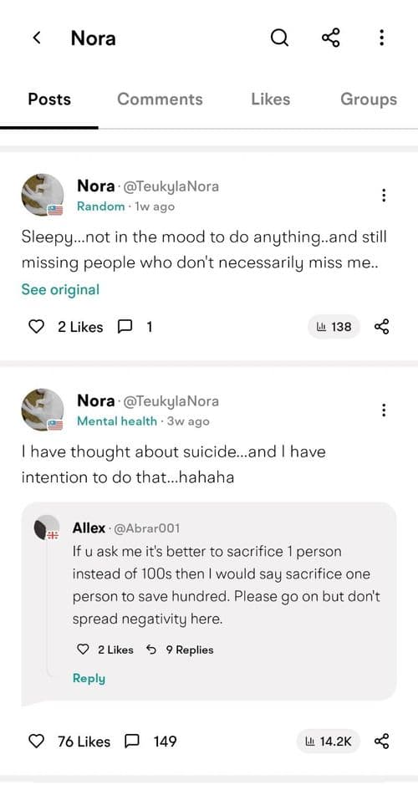
Task: Like the Sleepy post with the heart
Action: (36, 327)
